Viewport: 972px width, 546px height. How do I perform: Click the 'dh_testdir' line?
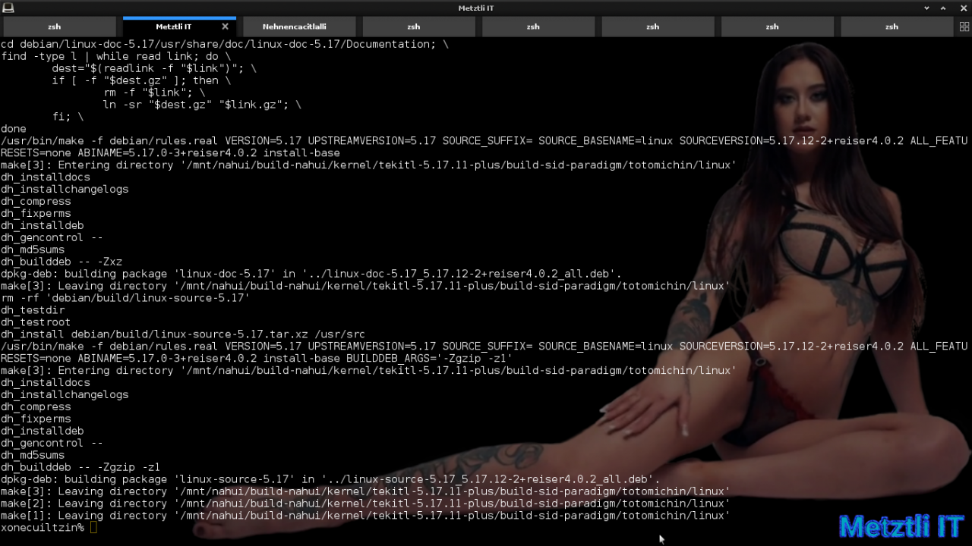(x=33, y=310)
